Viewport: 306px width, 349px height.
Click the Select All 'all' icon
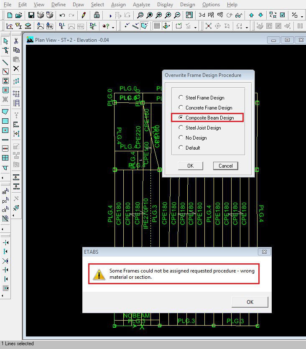click(x=5, y=191)
